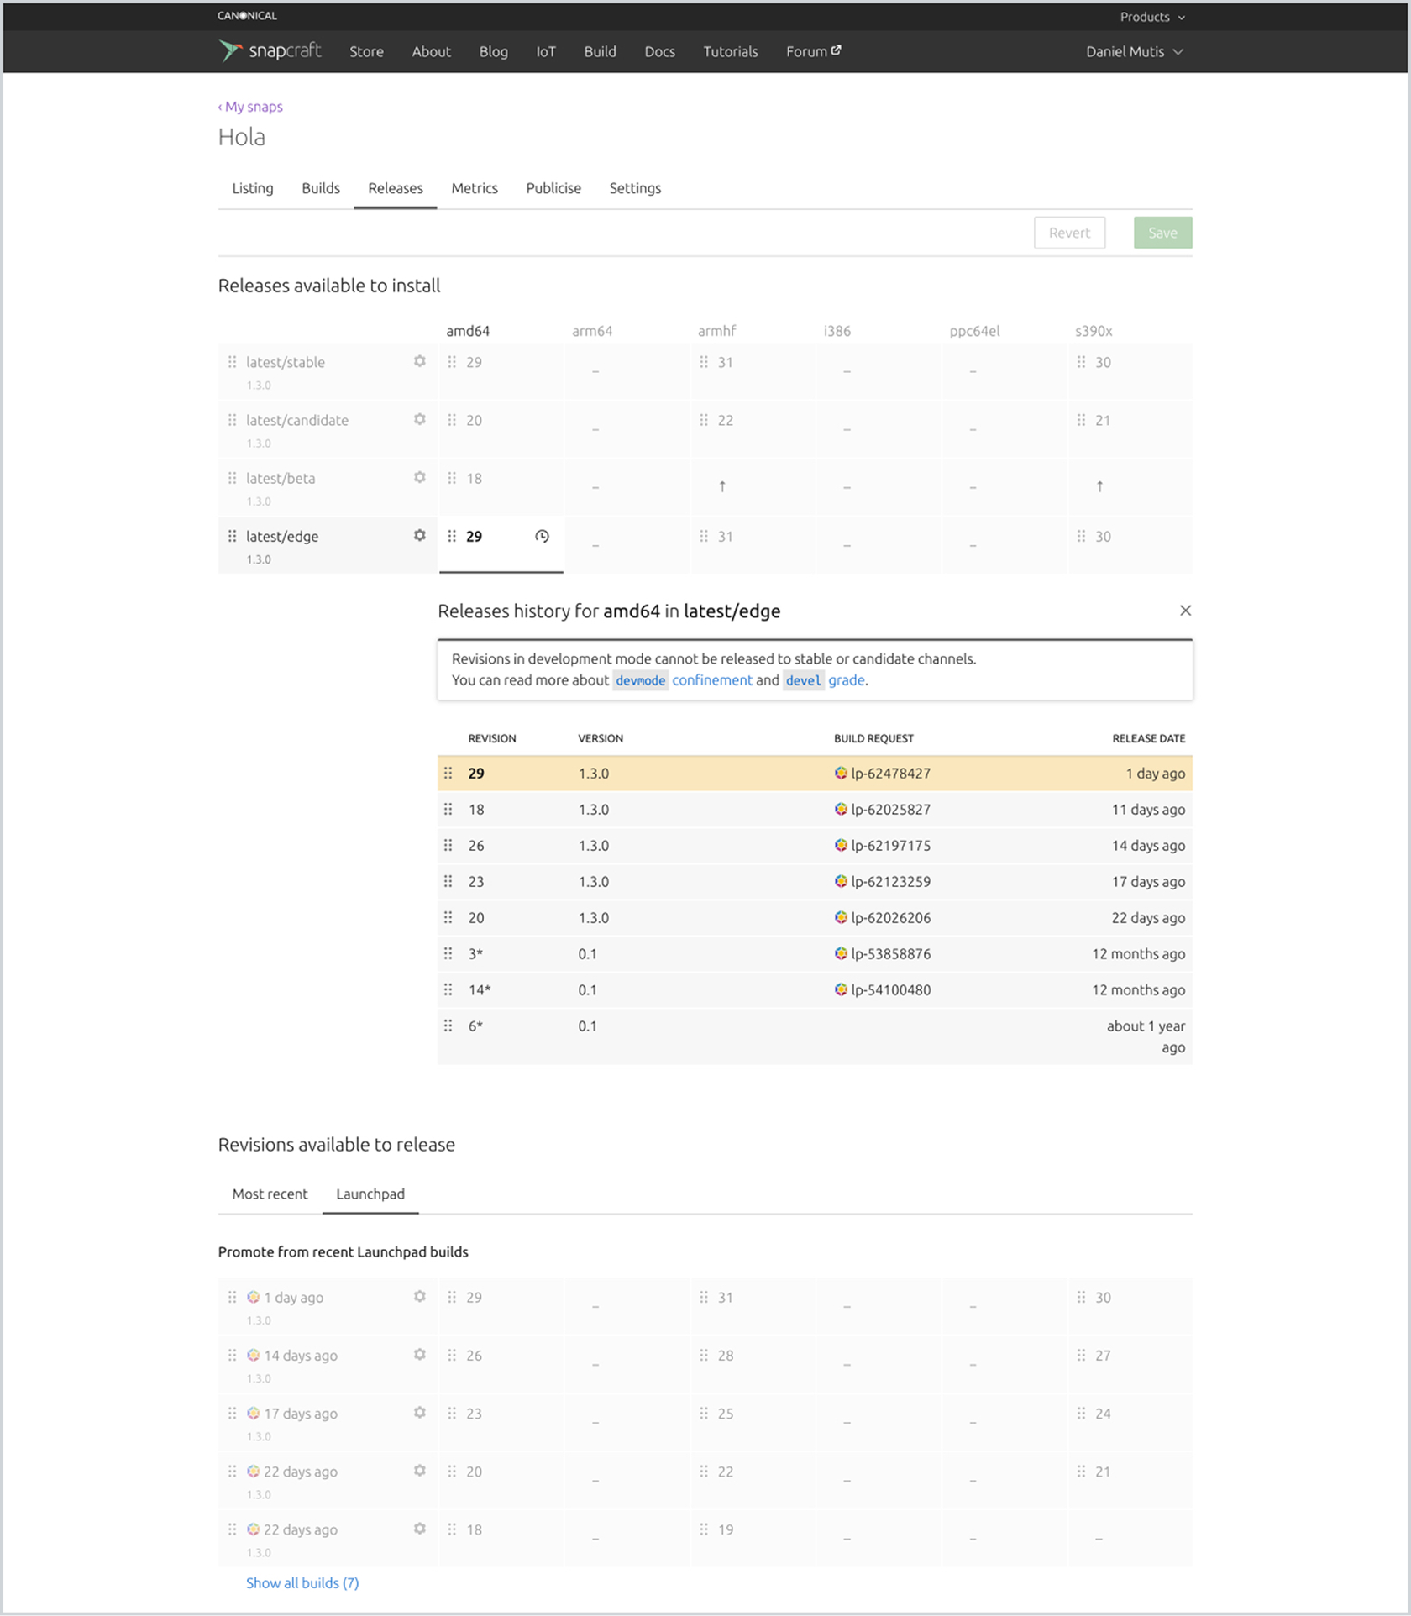The image size is (1411, 1616).
Task: Click external link icon beside Forum
Action: tap(837, 50)
